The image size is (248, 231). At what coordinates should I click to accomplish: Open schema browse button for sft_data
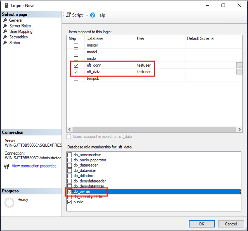(239, 72)
